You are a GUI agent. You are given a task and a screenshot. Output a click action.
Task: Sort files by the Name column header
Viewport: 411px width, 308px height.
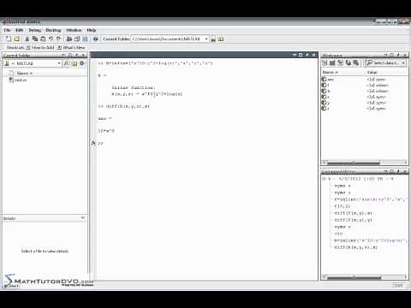tap(25, 74)
